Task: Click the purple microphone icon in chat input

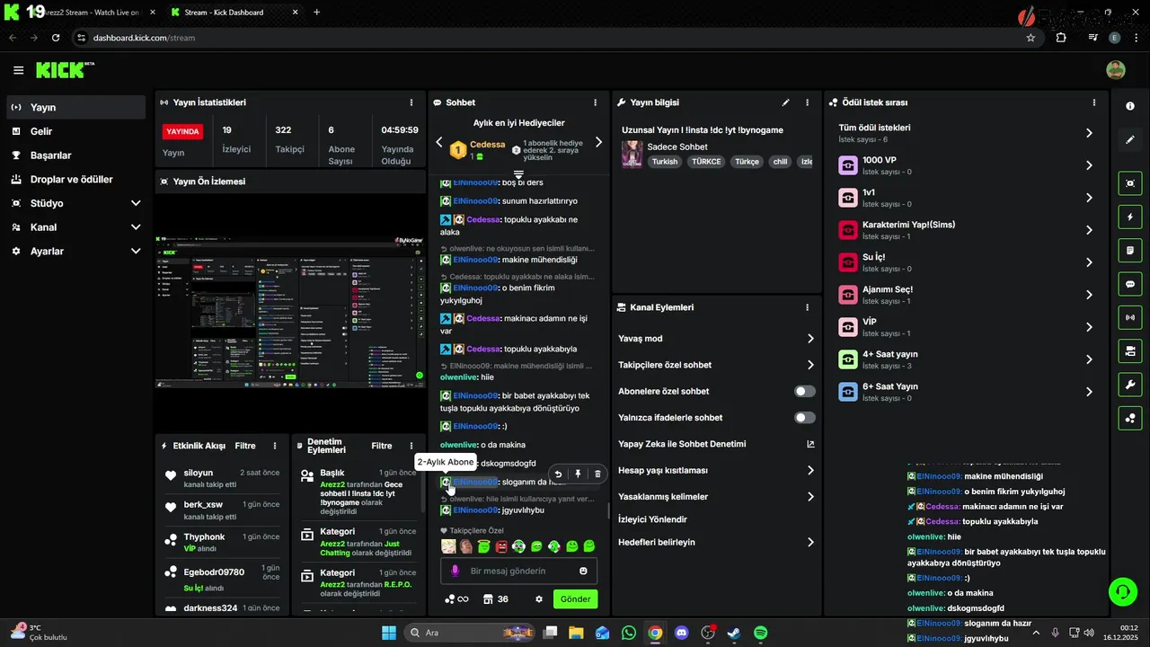Action: [x=455, y=571]
